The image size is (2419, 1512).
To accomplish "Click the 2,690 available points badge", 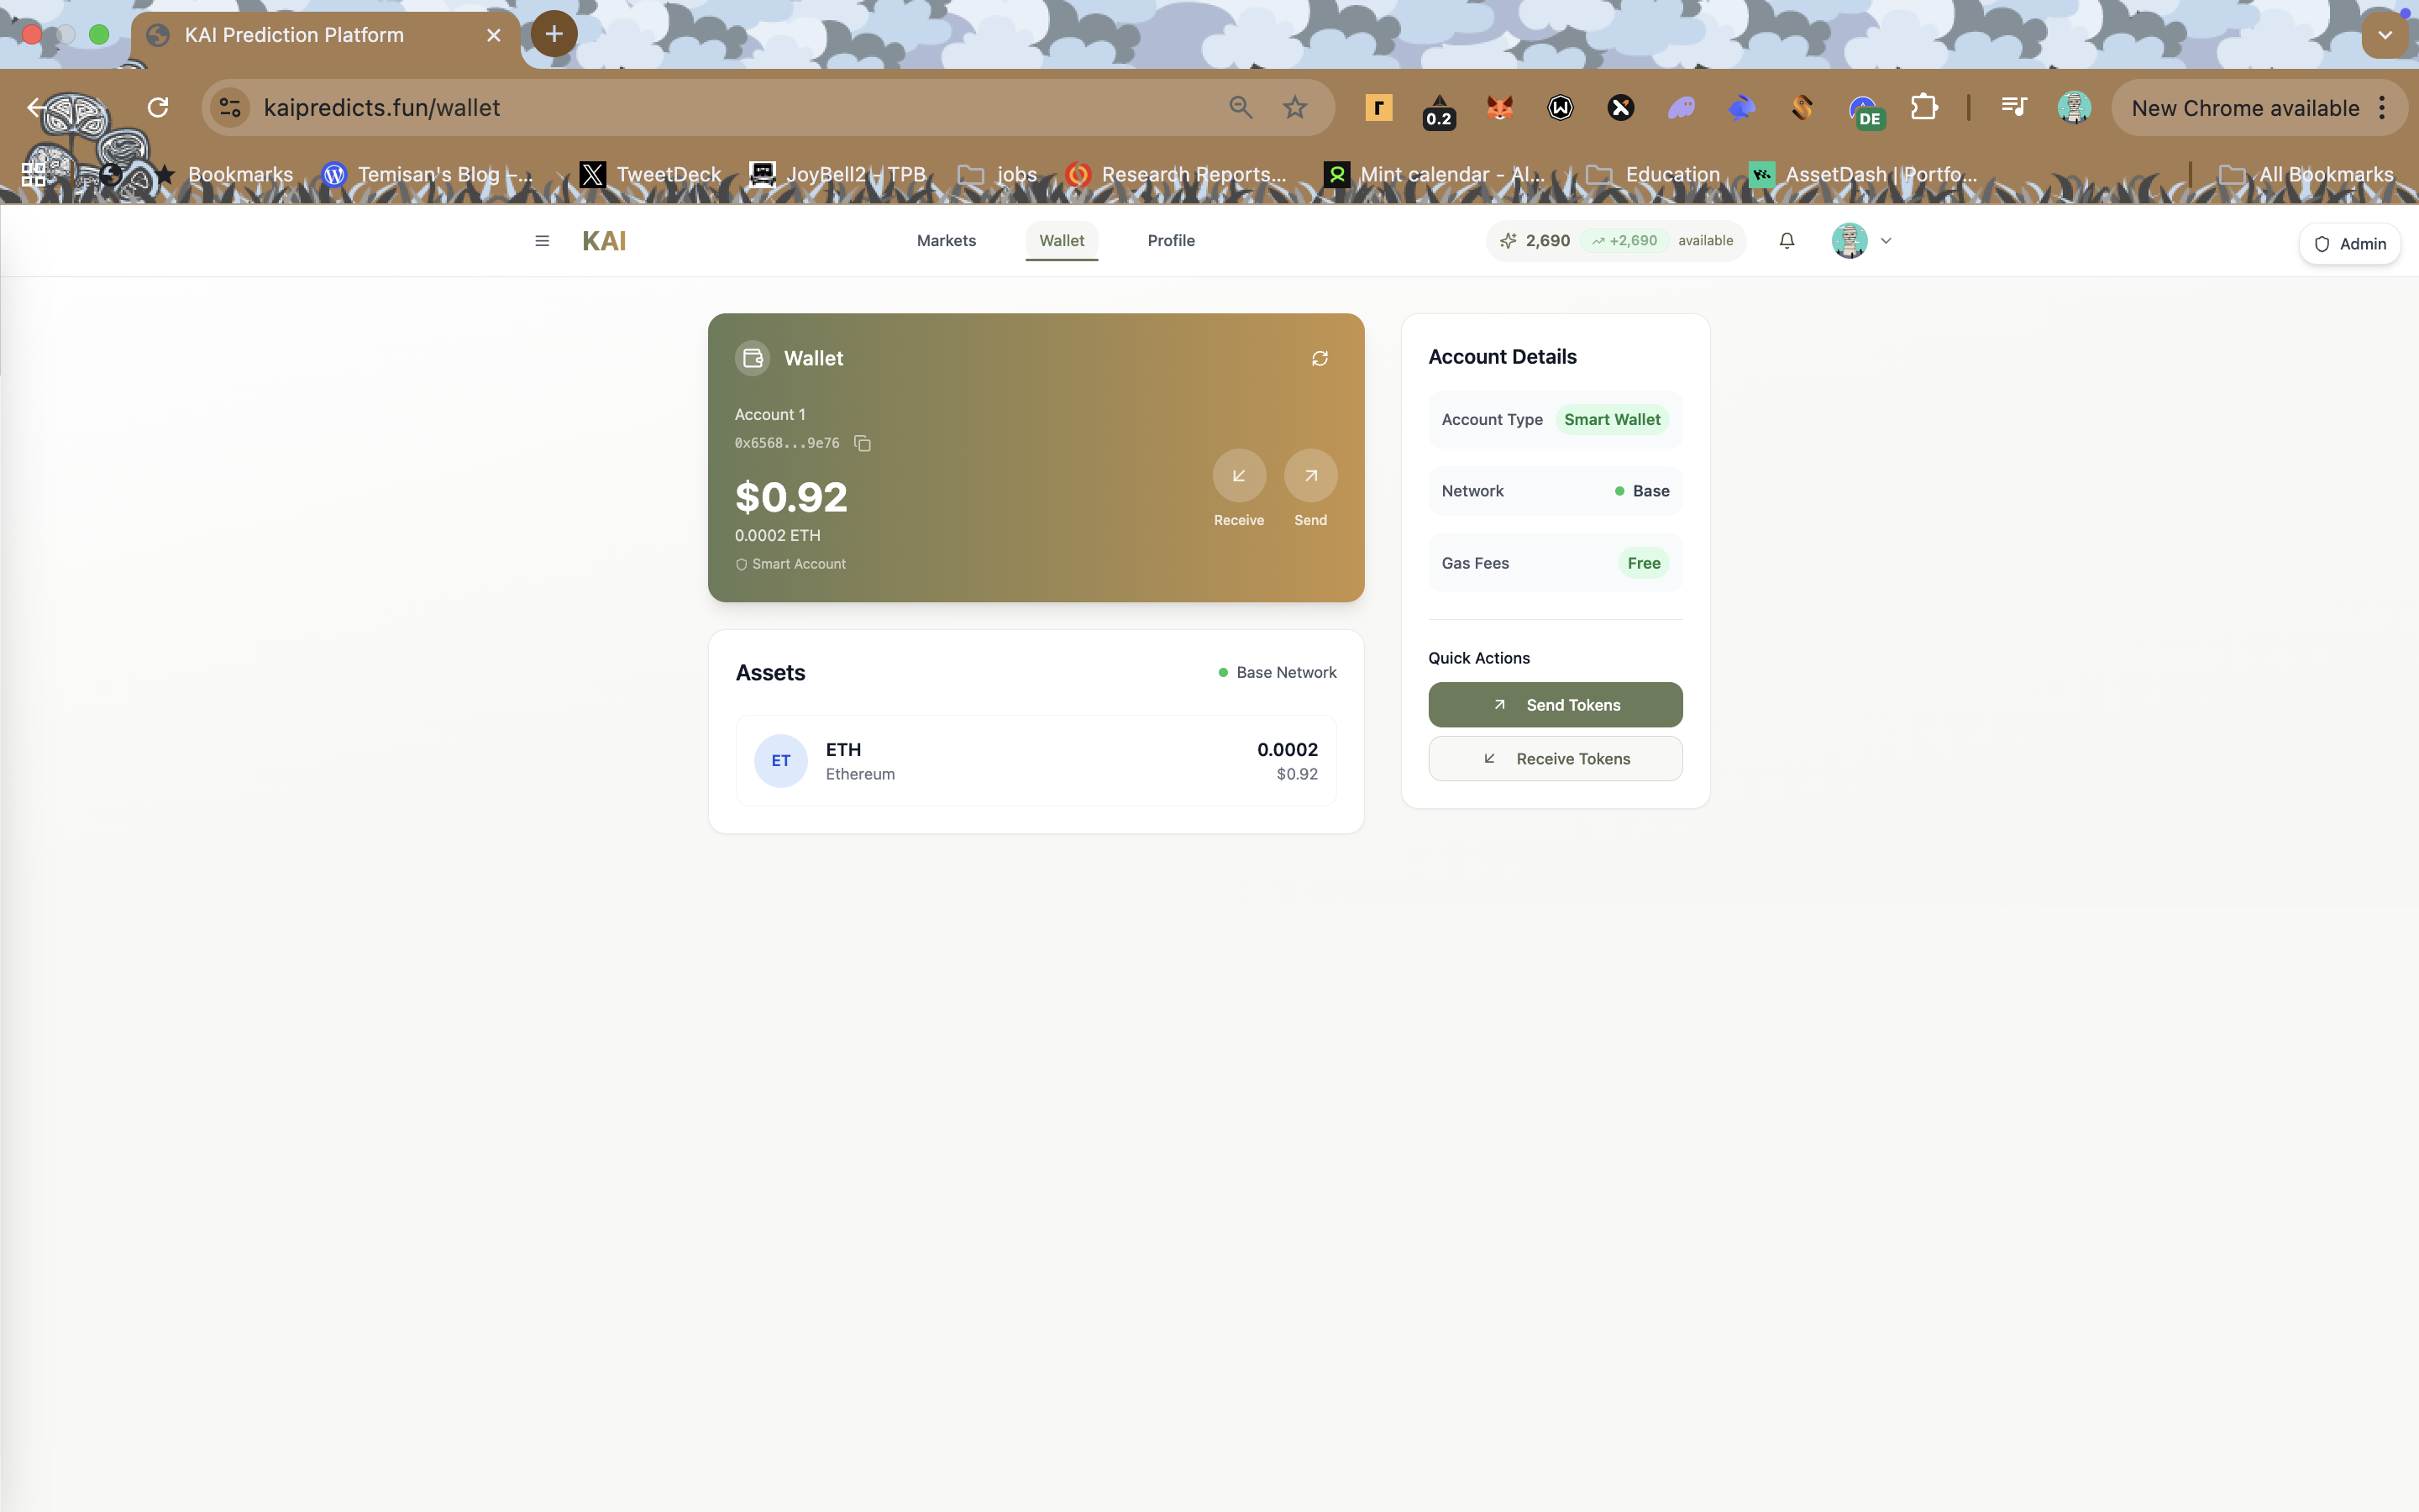I will (1615, 241).
